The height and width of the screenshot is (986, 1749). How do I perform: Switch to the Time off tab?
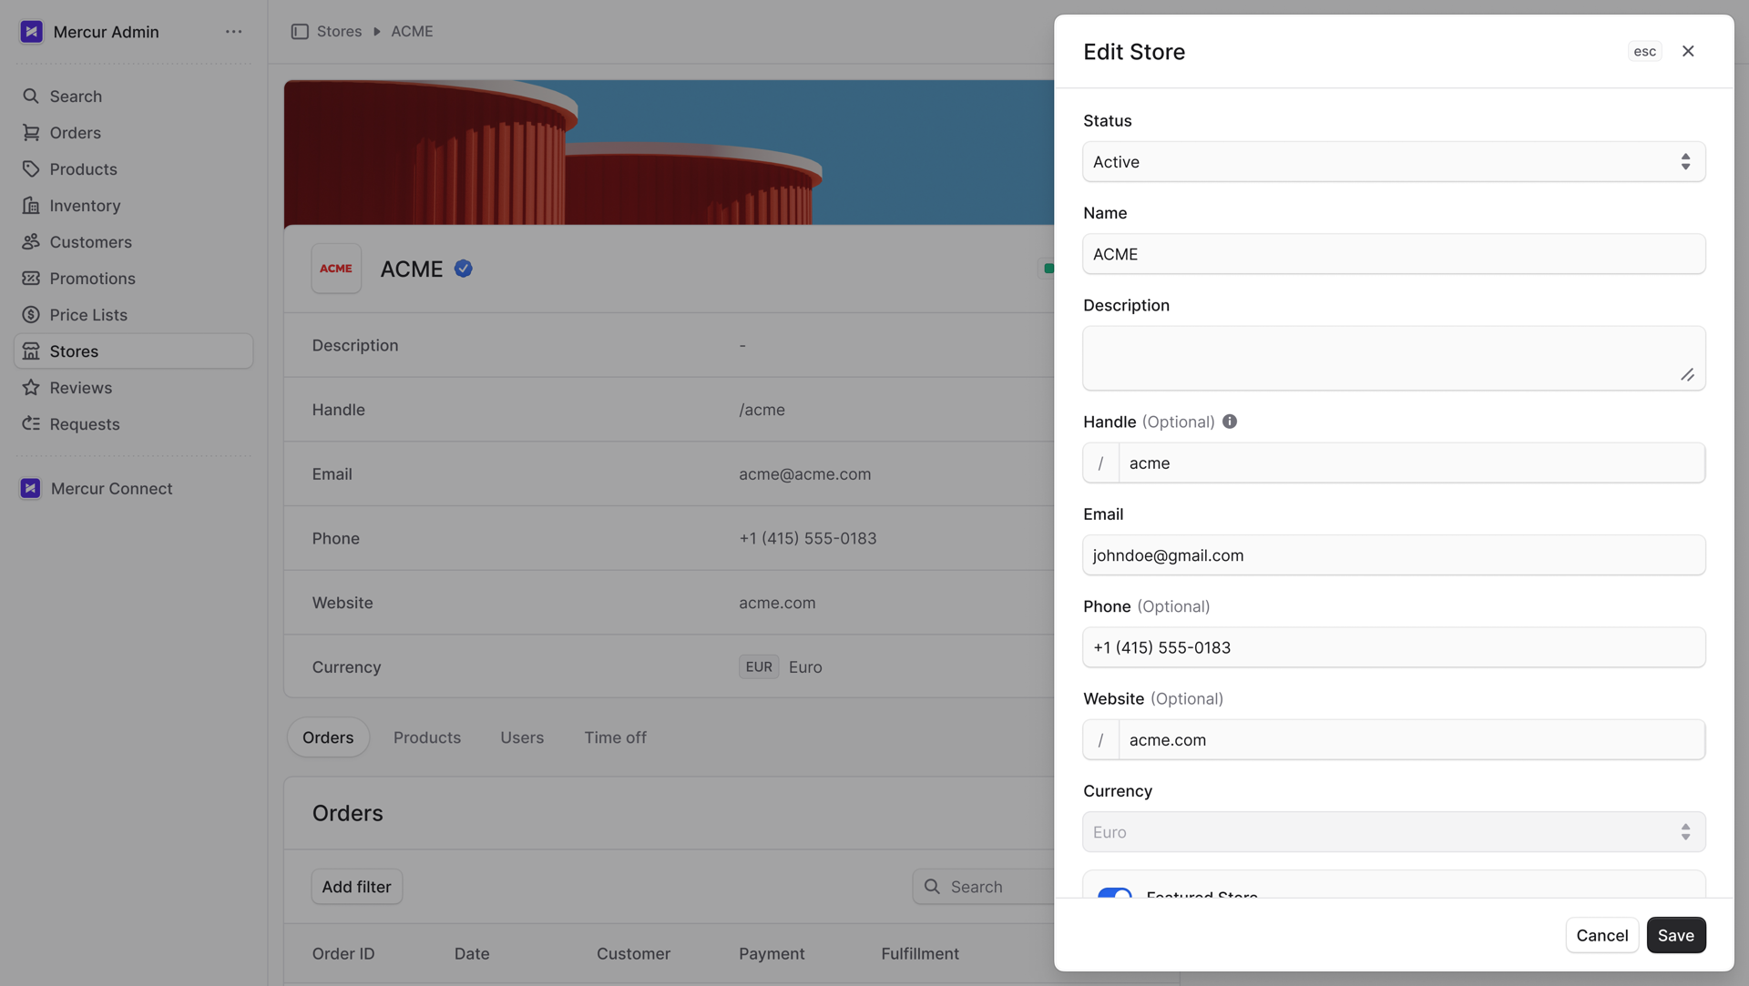616,737
